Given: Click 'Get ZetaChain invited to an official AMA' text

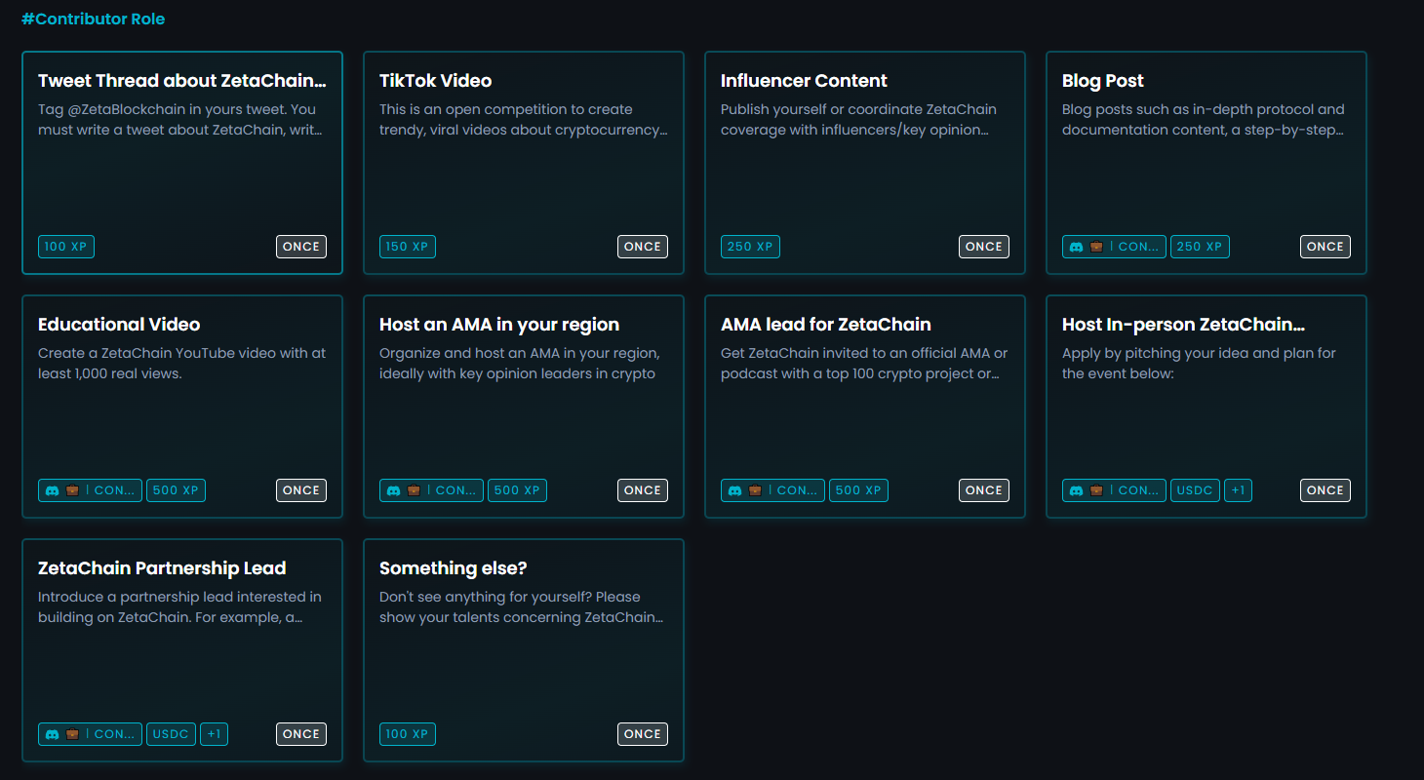Looking at the screenshot, I should pos(864,364).
